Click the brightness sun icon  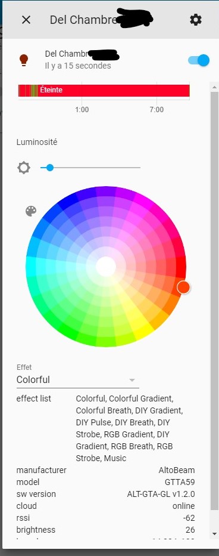pyautogui.click(x=24, y=168)
